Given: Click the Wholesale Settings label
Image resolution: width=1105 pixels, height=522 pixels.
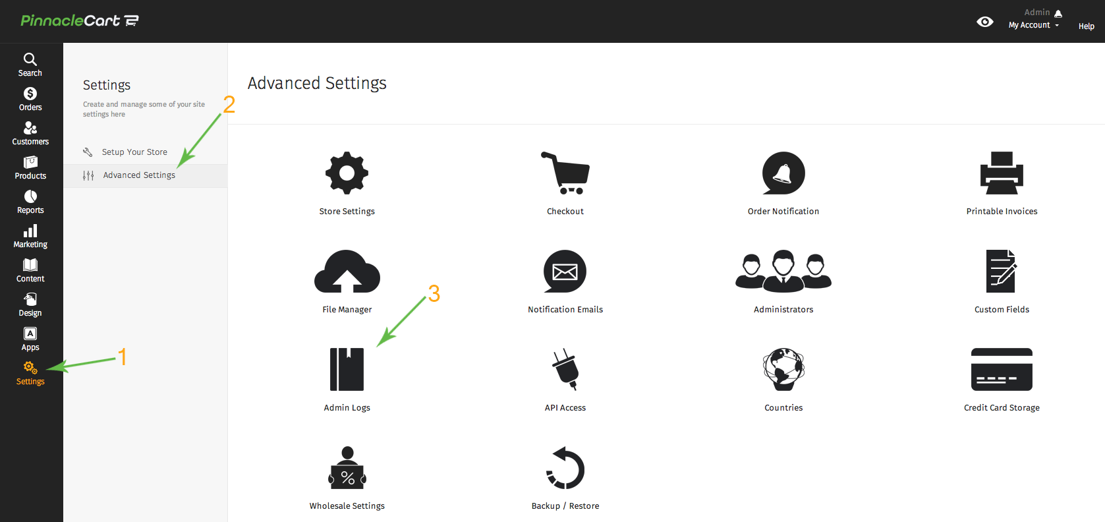Looking at the screenshot, I should pyautogui.click(x=347, y=506).
